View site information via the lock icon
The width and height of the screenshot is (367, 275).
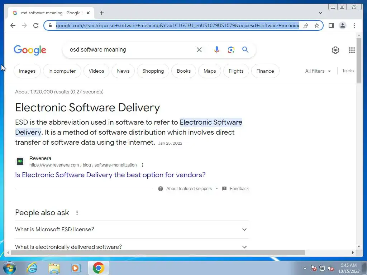pos(50,25)
